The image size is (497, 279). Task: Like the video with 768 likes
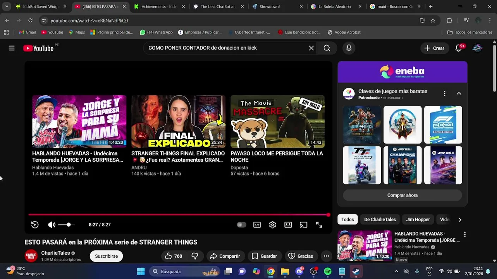(174, 256)
